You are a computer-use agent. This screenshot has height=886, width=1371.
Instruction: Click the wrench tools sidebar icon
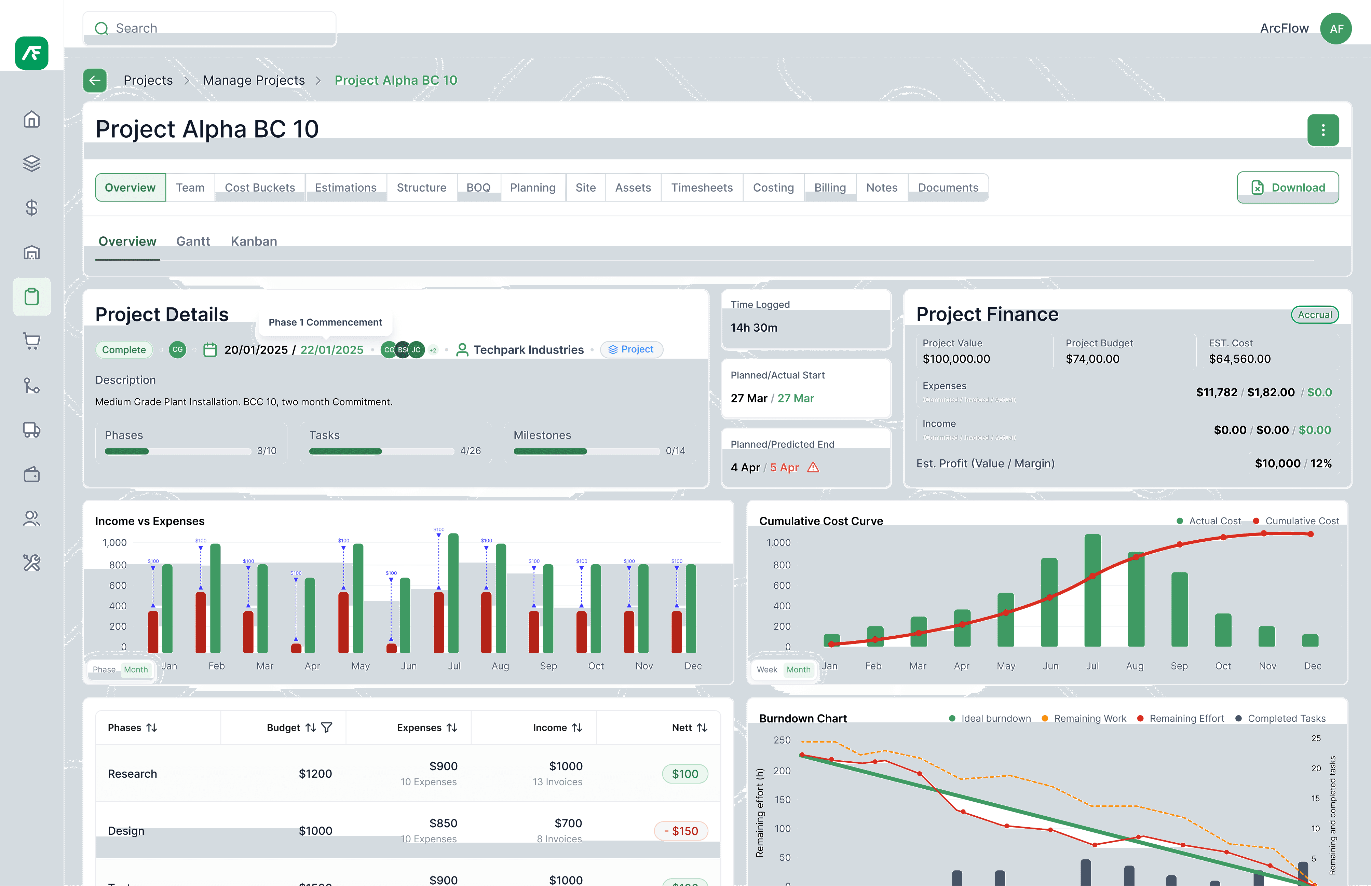(x=32, y=563)
